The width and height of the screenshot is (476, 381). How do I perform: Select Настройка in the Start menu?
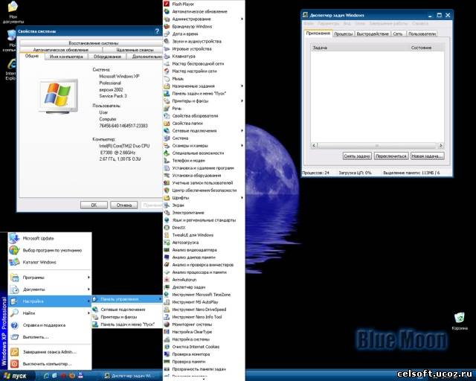point(50,301)
